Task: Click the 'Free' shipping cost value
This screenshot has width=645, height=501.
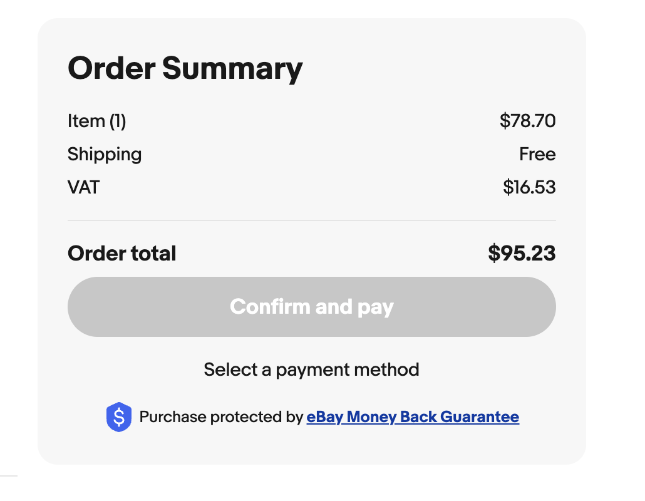Action: (x=537, y=154)
